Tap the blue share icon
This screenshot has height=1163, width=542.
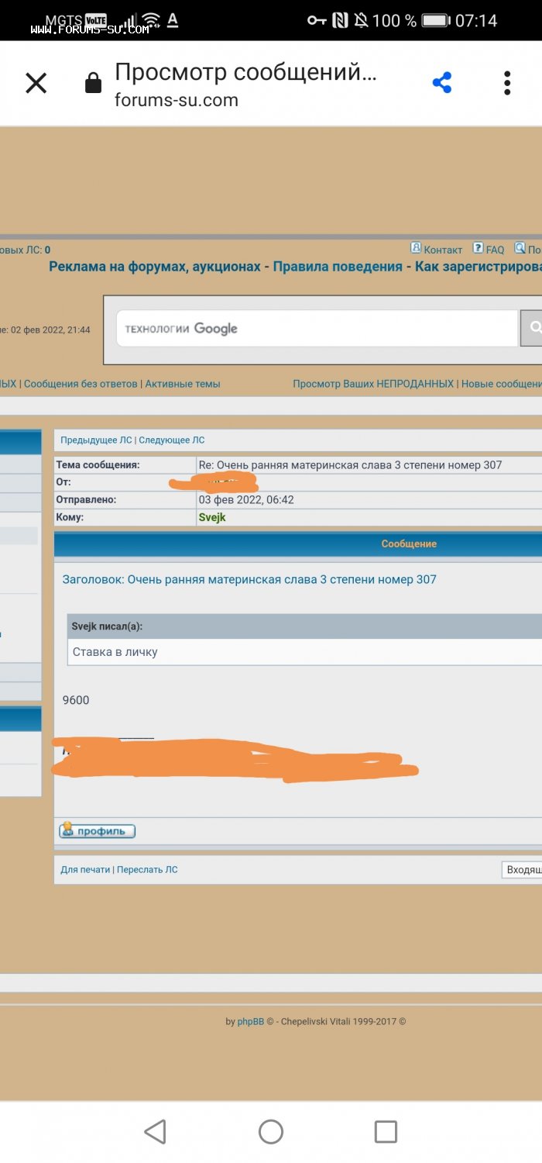pos(442,83)
